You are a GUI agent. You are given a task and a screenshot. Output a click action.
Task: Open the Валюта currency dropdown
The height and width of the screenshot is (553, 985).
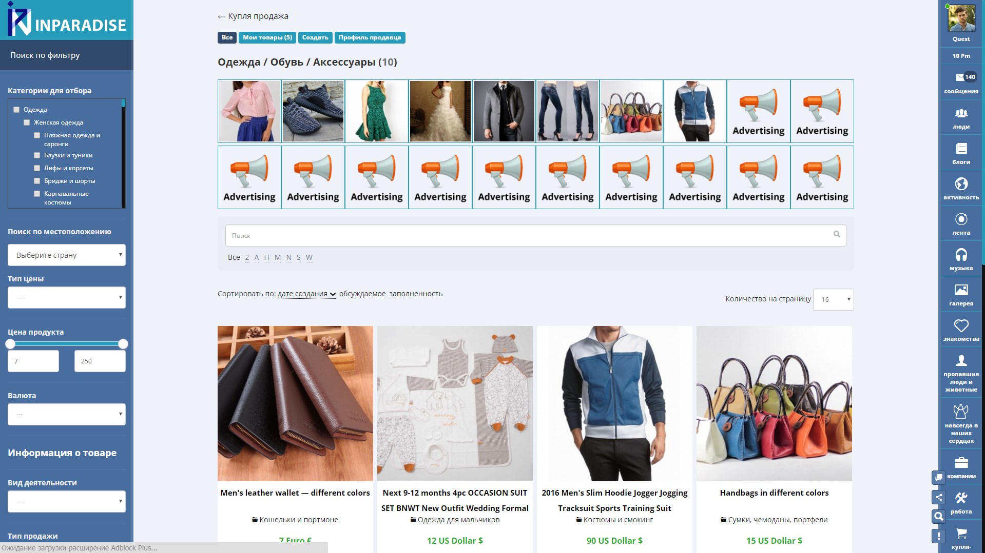click(x=67, y=414)
